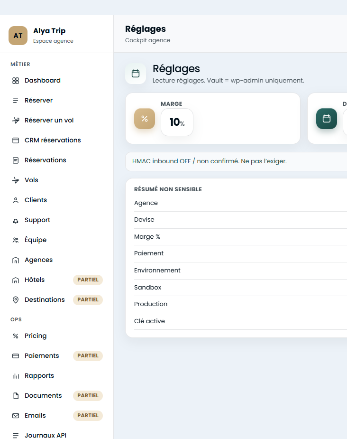Click the Marge % summary row
The width and height of the screenshot is (347, 439).
[x=240, y=237]
